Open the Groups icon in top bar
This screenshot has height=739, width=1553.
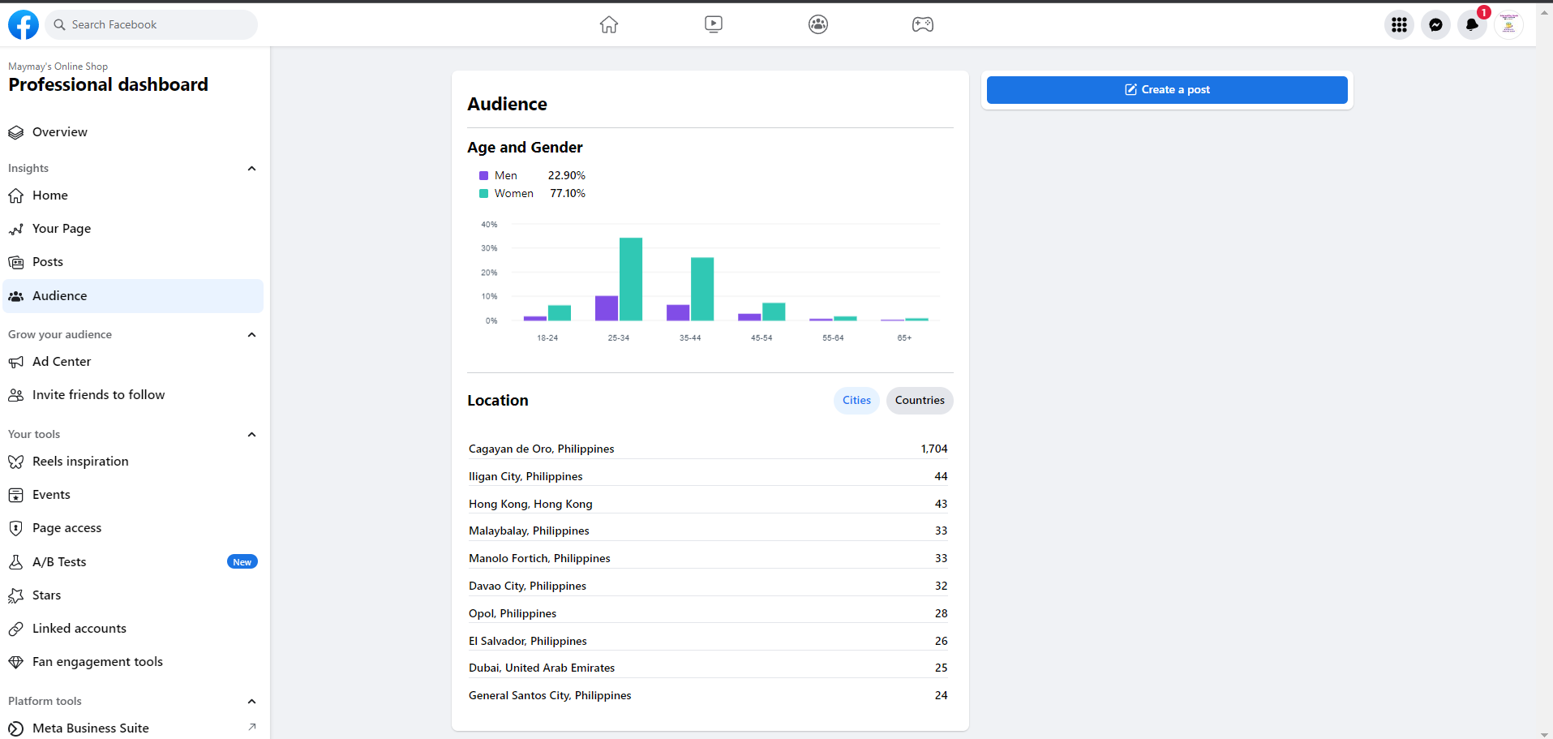pos(818,24)
